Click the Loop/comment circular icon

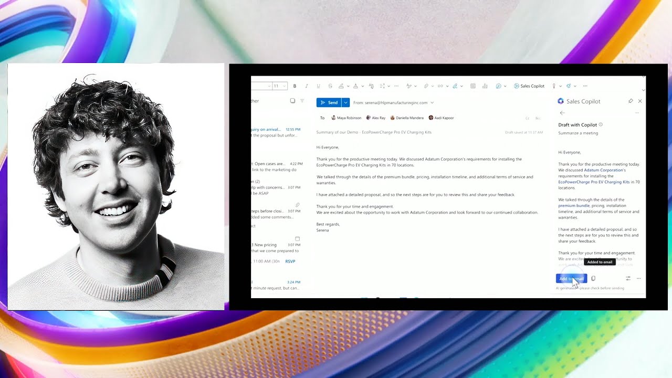tap(498, 86)
